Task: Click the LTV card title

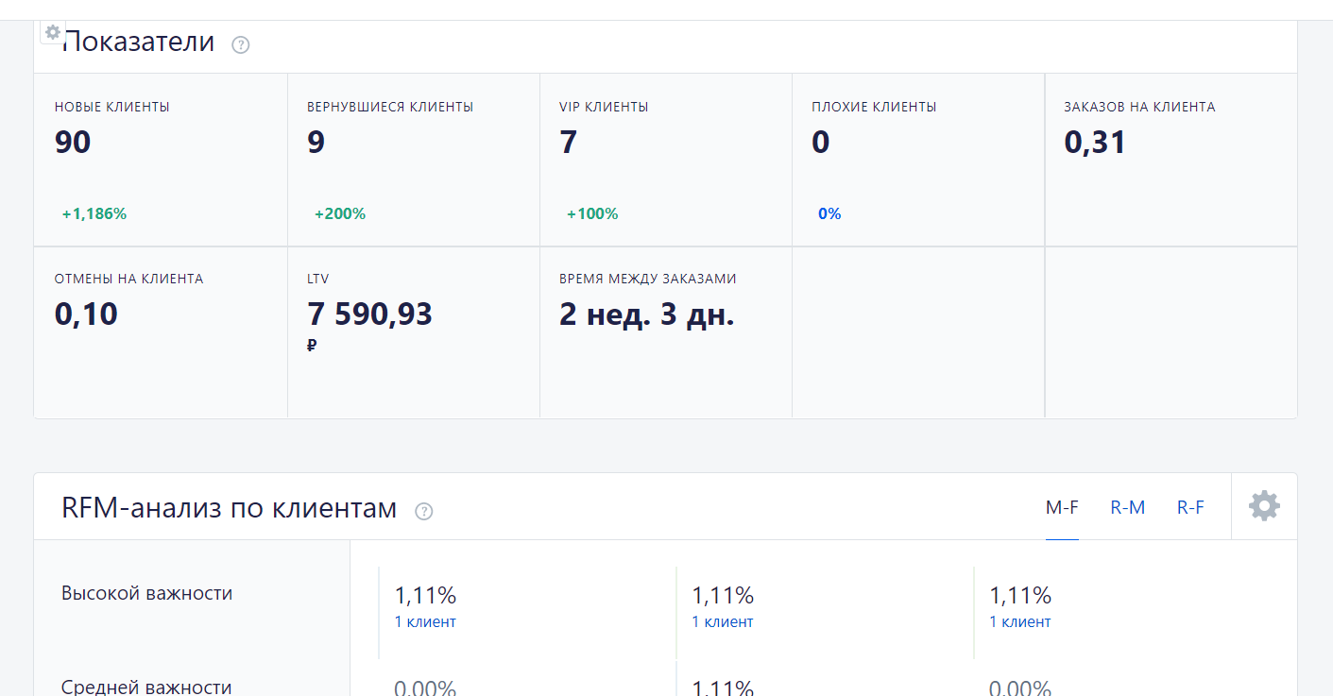Action: point(318,279)
